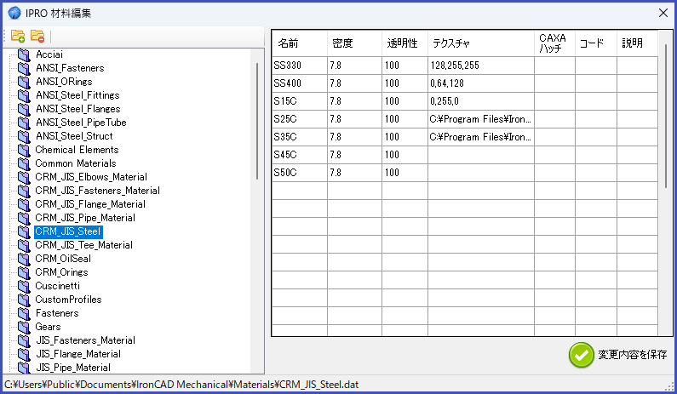The width and height of the screenshot is (677, 394).
Task: Click the folder icon beside ANSI_Steel_Fittings
Action: tap(24, 95)
